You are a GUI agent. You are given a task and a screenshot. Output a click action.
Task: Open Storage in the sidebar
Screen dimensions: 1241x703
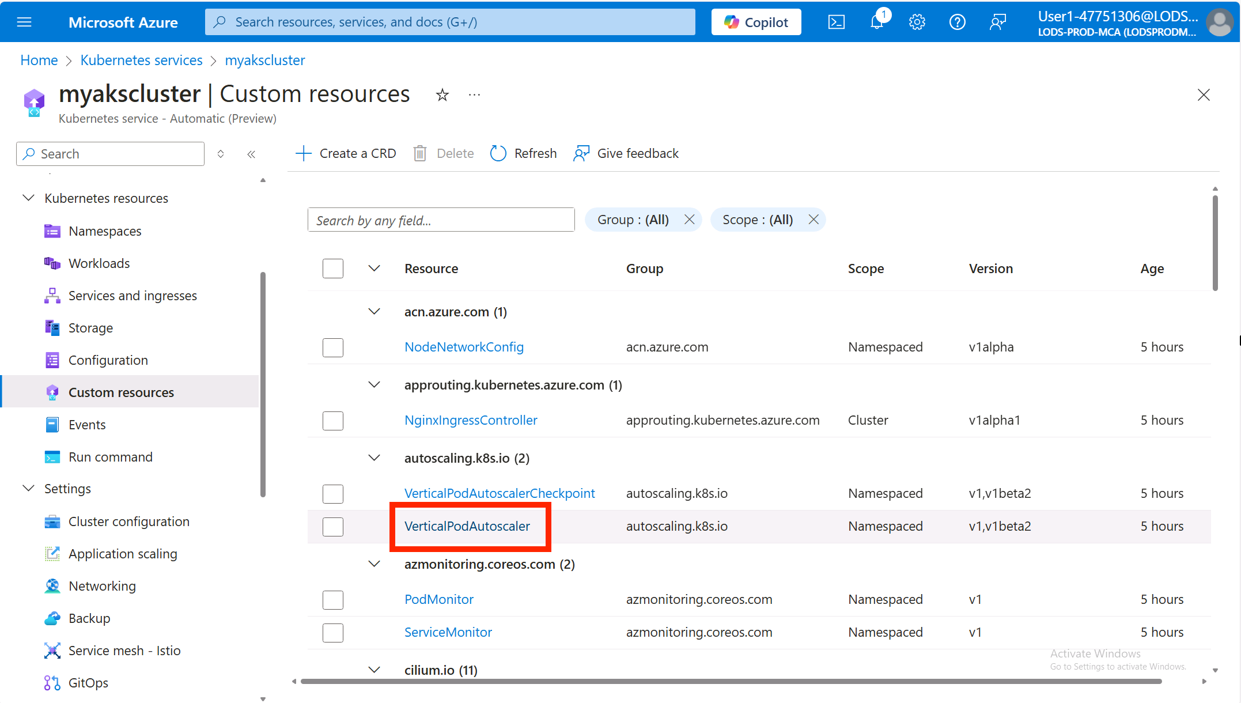point(90,328)
